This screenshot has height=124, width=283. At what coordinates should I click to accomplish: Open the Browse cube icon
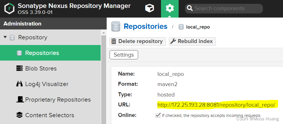click(150, 8)
